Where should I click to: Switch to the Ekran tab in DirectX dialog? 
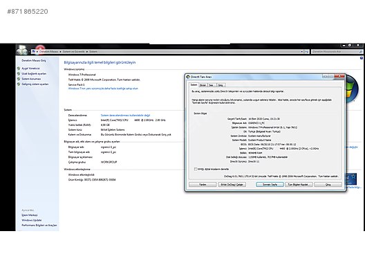tap(203, 85)
